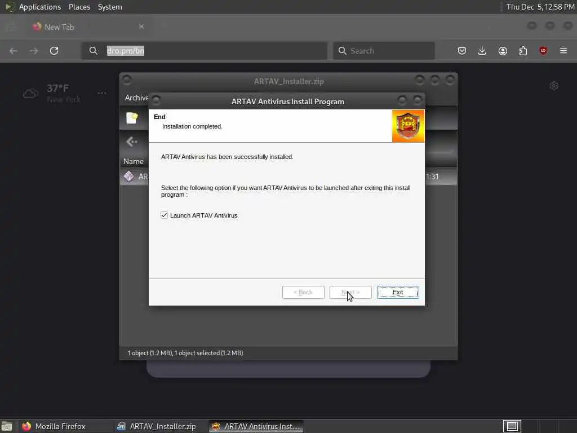The width and height of the screenshot is (577, 433).
Task: Open the Firefox downloads panel
Action: [x=482, y=51]
